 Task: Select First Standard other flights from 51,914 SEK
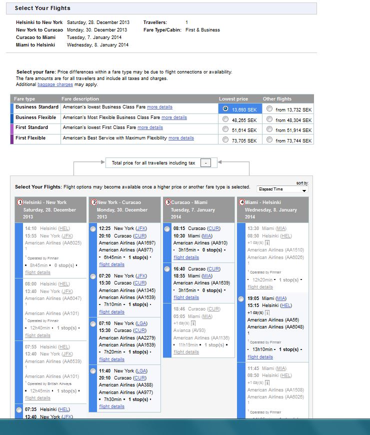click(269, 129)
